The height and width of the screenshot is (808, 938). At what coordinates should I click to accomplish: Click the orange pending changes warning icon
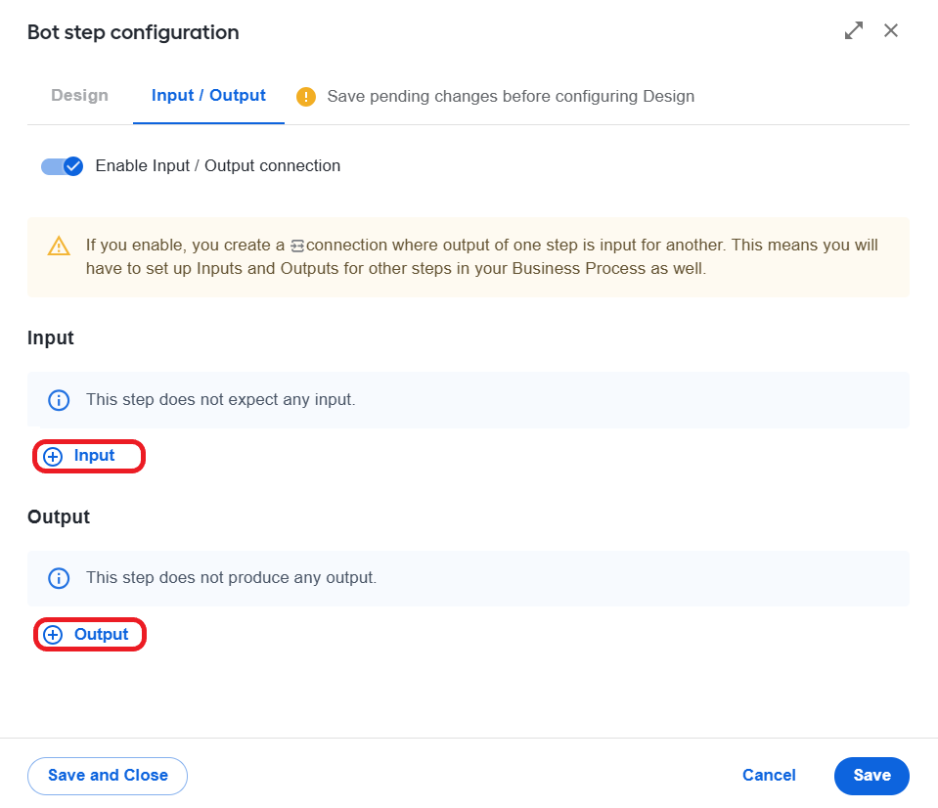(306, 96)
